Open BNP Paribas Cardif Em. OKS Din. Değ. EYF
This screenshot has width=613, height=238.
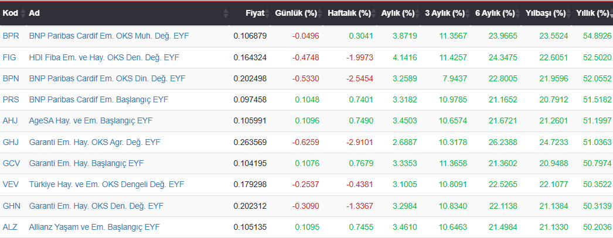pyautogui.click(x=107, y=78)
